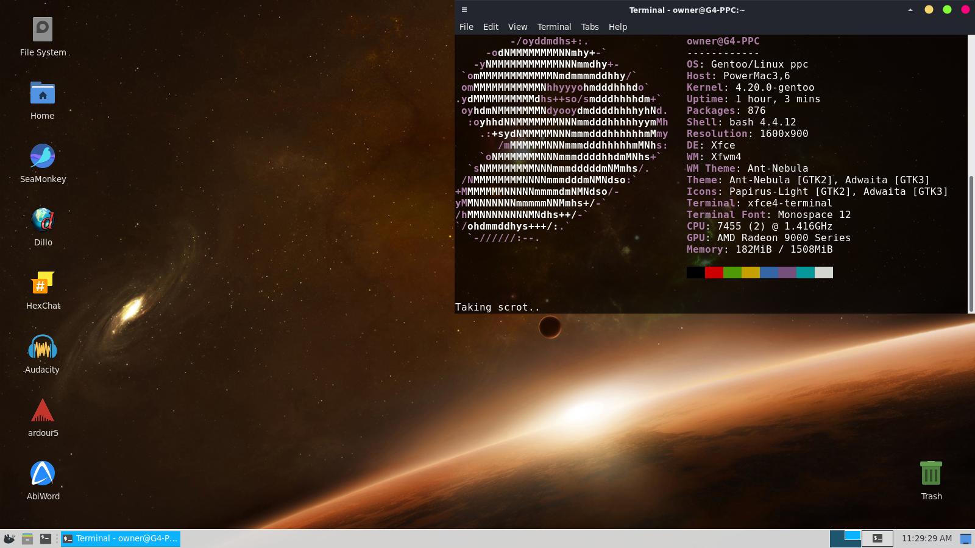Click the "OS: Gentoo/Linux ppc" line

point(748,65)
